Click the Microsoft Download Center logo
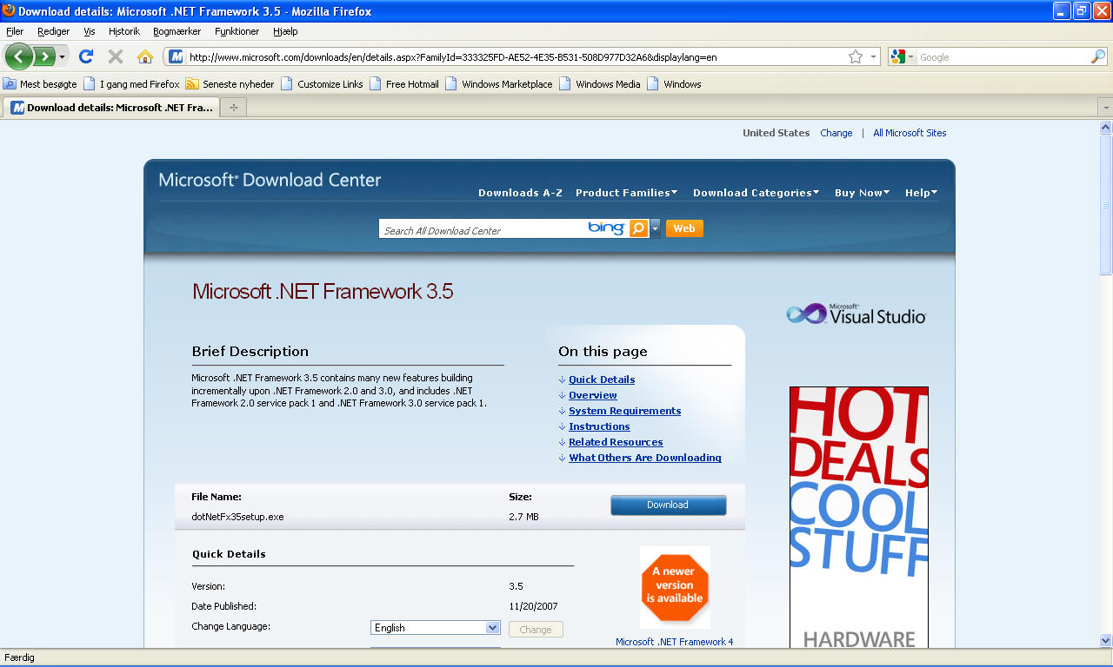The height and width of the screenshot is (667, 1113). click(270, 181)
